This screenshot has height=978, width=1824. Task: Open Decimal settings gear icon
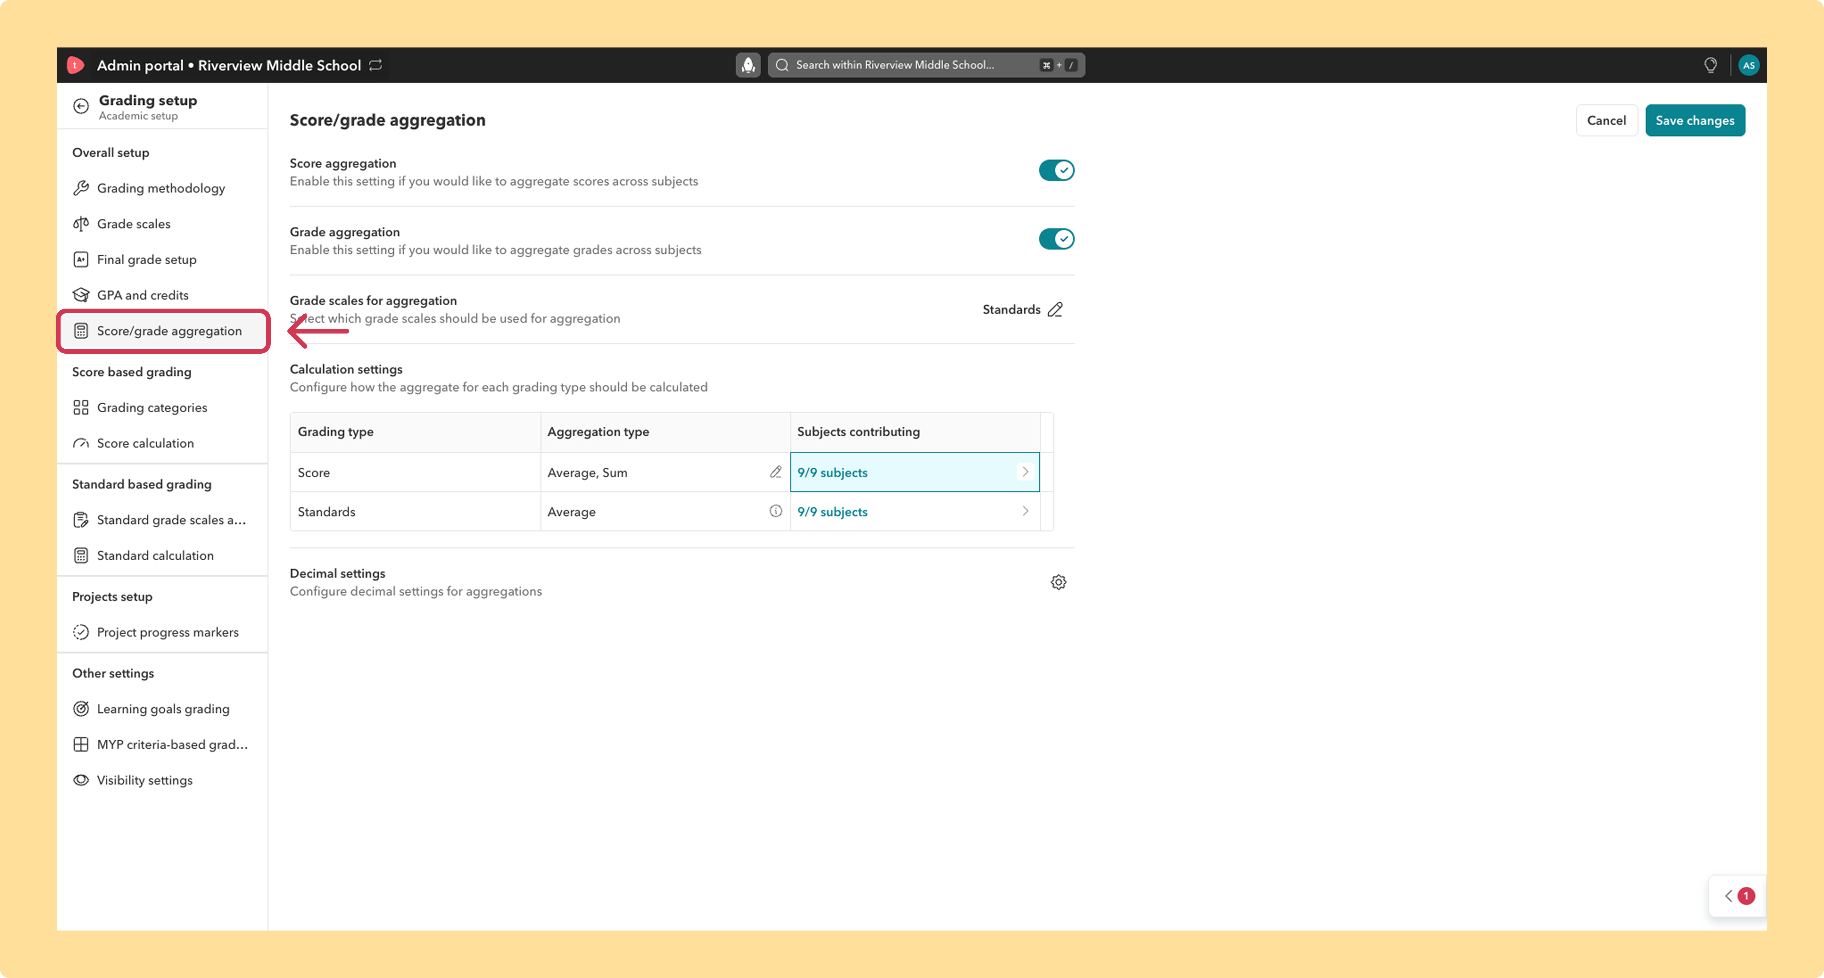coord(1059,582)
